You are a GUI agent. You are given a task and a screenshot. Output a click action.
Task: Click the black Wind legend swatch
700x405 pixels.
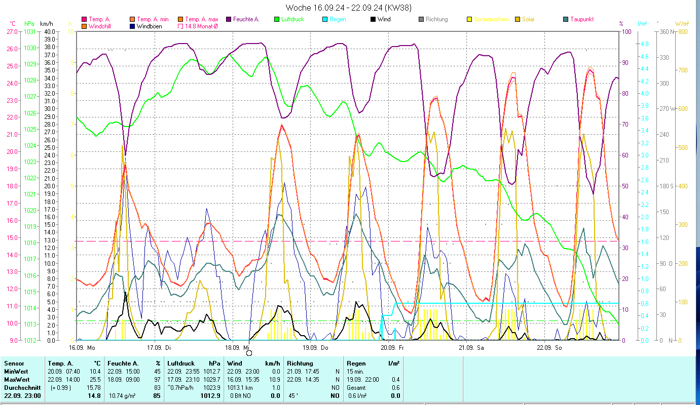pos(373,19)
